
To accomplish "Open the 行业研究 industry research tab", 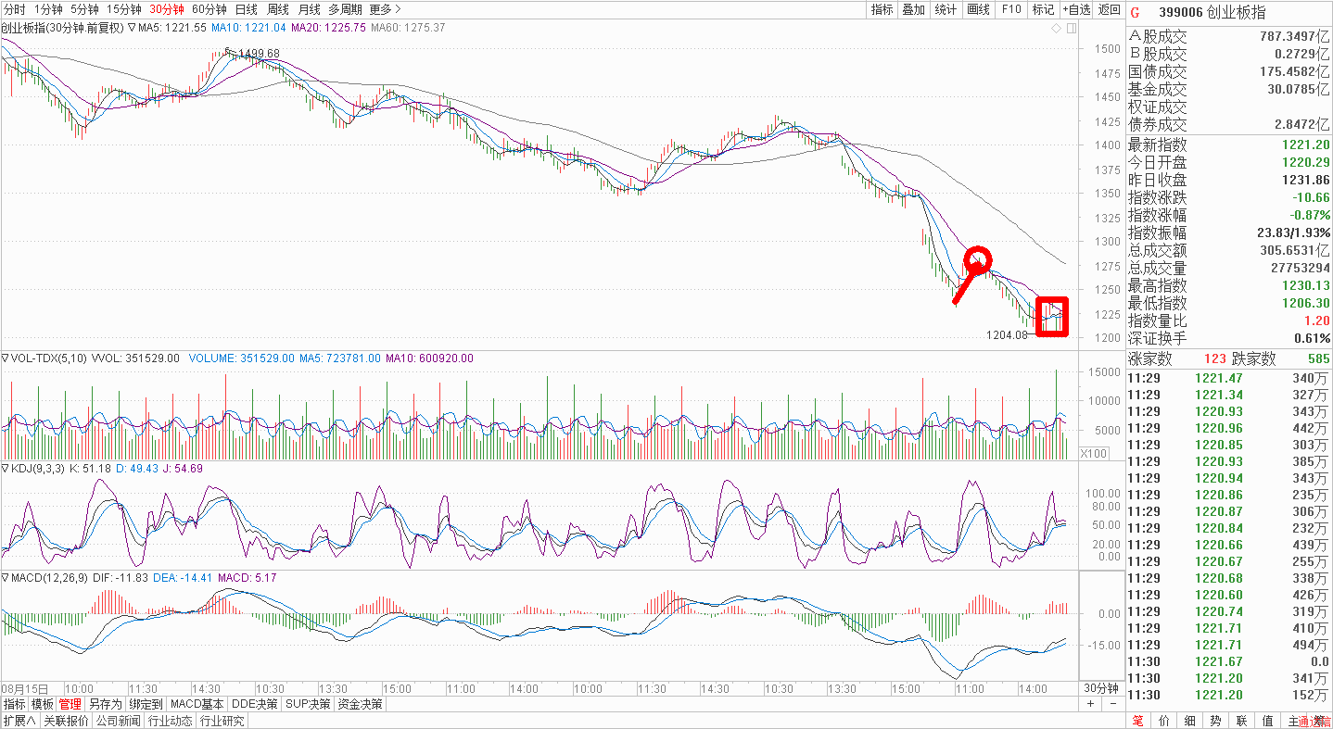I will (222, 721).
